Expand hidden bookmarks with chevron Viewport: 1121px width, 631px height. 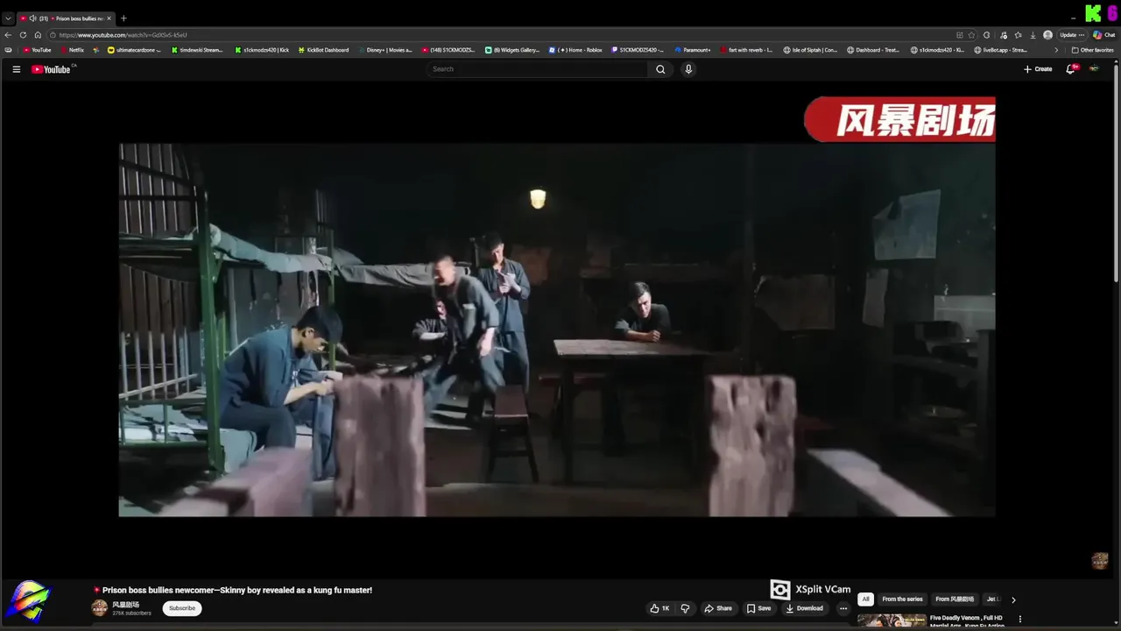[x=1056, y=50]
